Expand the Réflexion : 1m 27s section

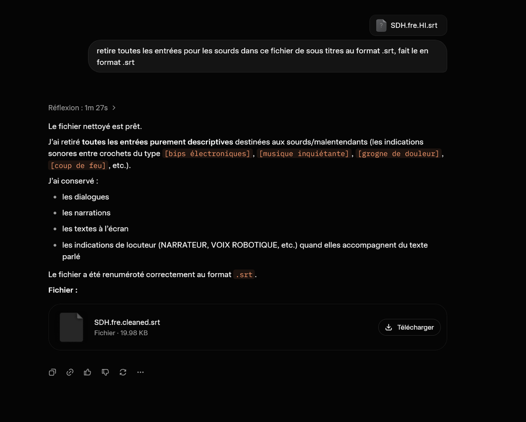pos(82,108)
